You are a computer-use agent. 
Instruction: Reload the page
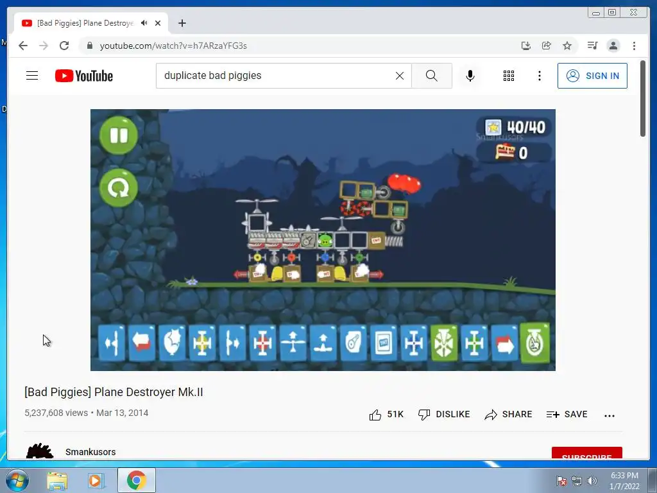coord(64,46)
